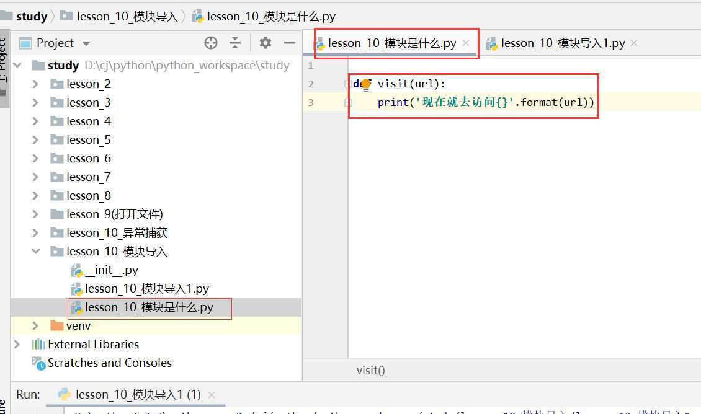The width and height of the screenshot is (701, 414).
Task: Expand the lesson_5 folder
Action: pos(35,140)
